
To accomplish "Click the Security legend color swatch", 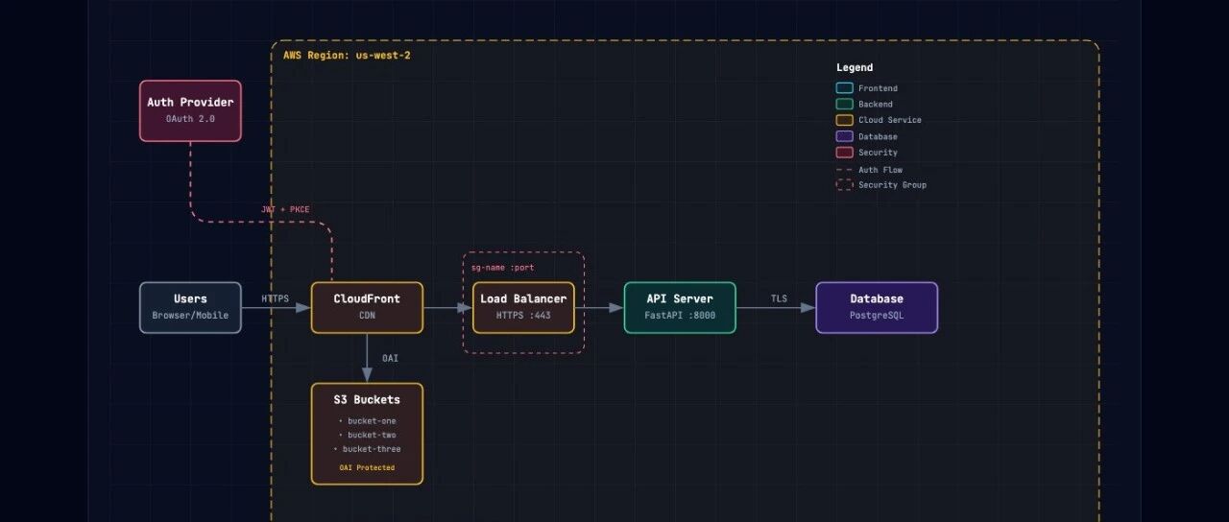I will pyautogui.click(x=844, y=153).
